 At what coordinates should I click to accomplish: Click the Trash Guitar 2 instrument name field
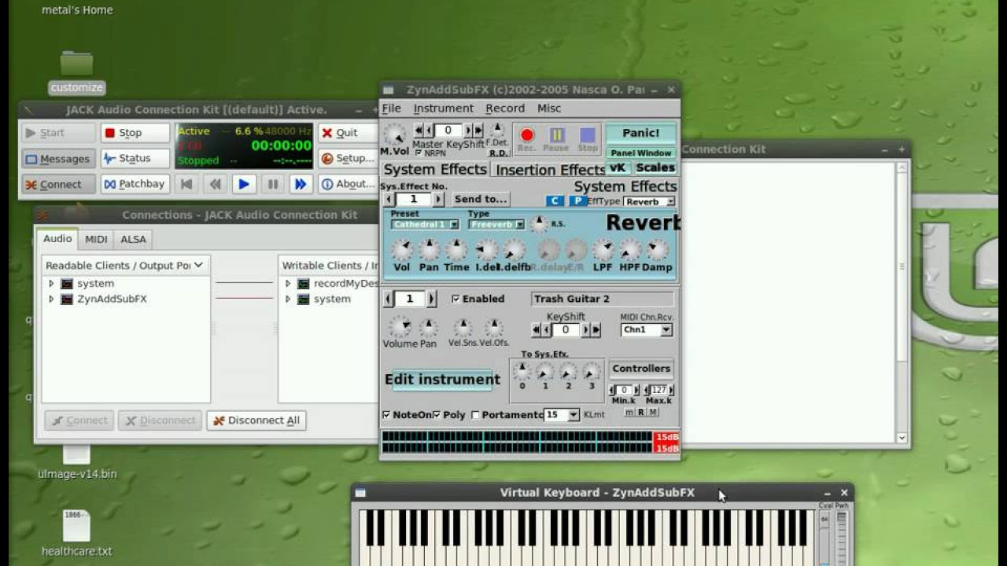[603, 299]
